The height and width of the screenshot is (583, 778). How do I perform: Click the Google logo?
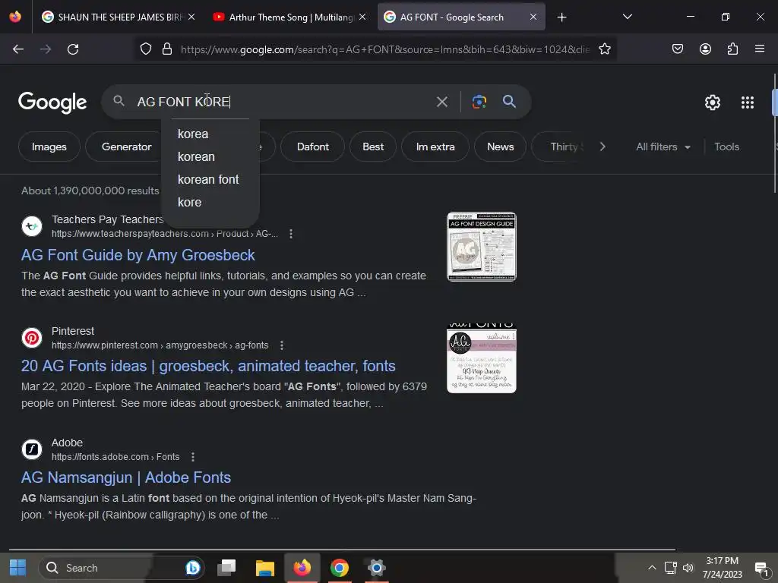tap(52, 102)
